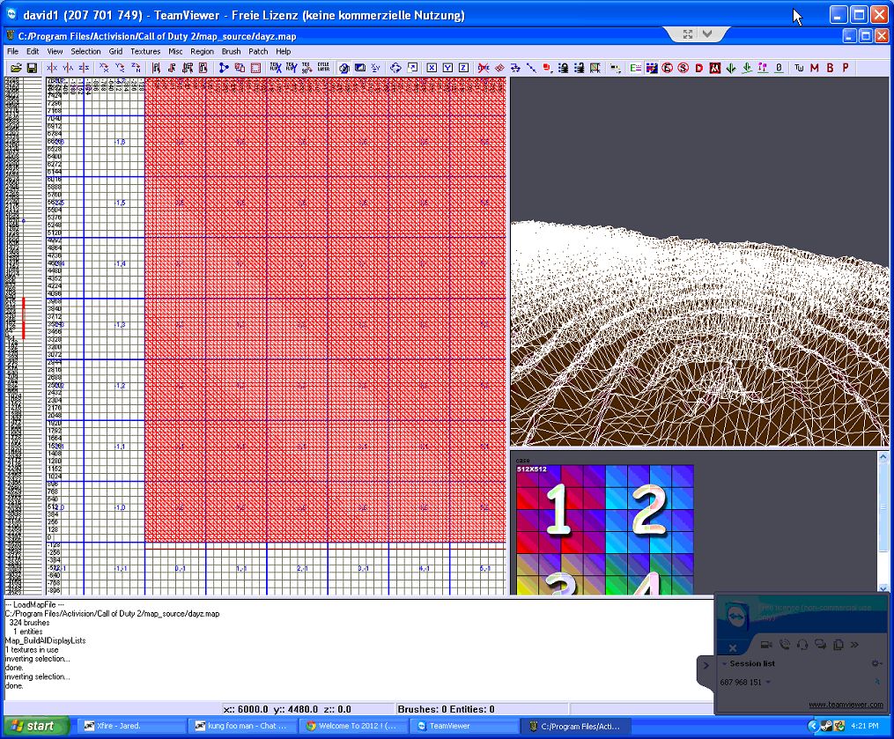Click the Windows Start button
The width and height of the screenshot is (894, 739).
(33, 726)
